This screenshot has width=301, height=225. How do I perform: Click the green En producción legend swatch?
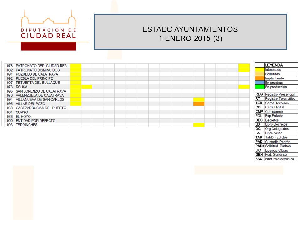260,87
